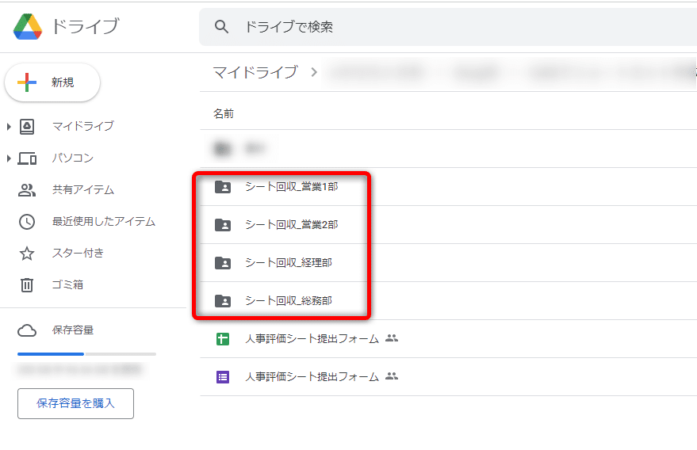Screen dimensions: 697x450
Task: Select the シート回収_営業1部 folder icon
Action: coord(223,187)
